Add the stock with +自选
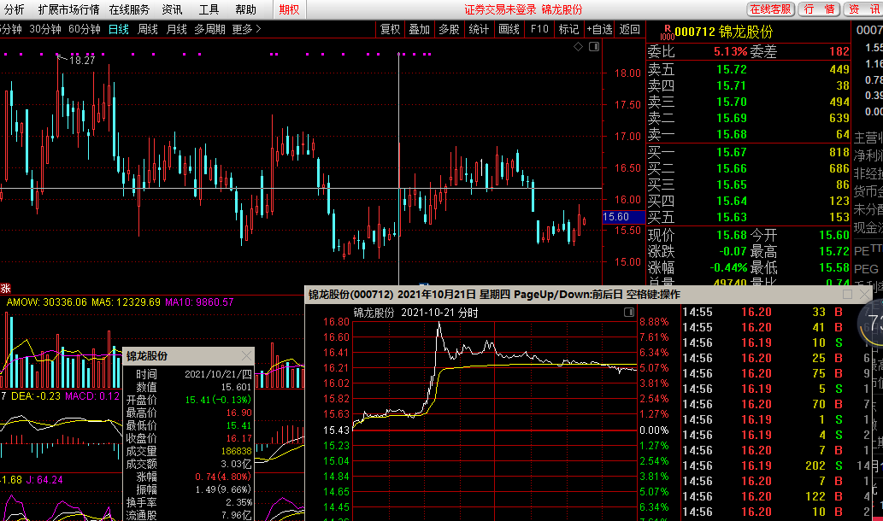Image resolution: width=883 pixels, height=521 pixels. coord(599,29)
